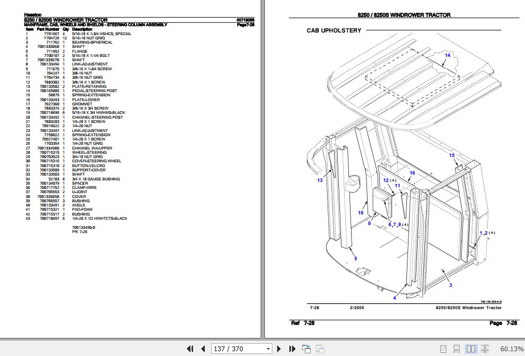Open the page number dropdown

tap(268, 349)
